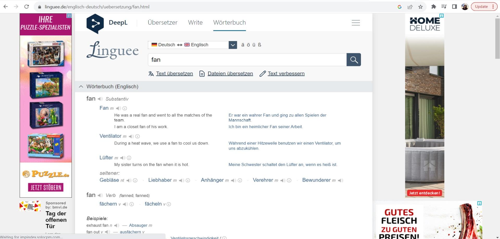Collapse the Wörterbuch (Englisch) section

(x=81, y=87)
